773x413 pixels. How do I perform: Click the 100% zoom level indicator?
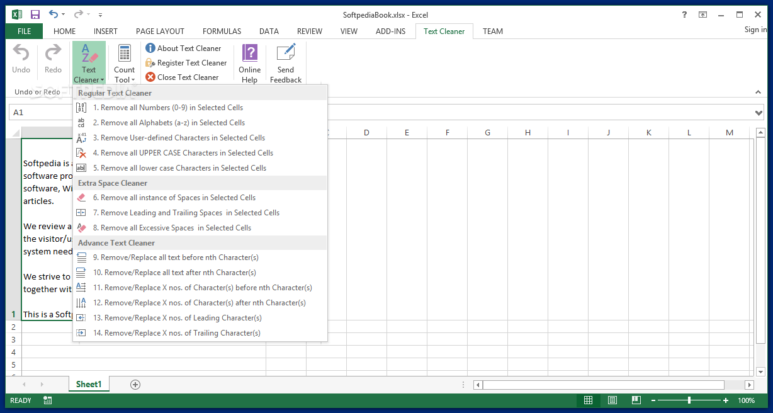tap(746, 400)
